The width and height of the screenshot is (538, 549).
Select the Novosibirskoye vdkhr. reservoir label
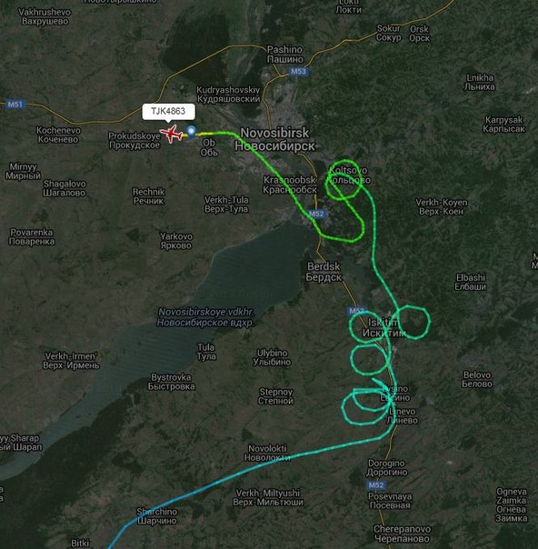click(x=205, y=317)
